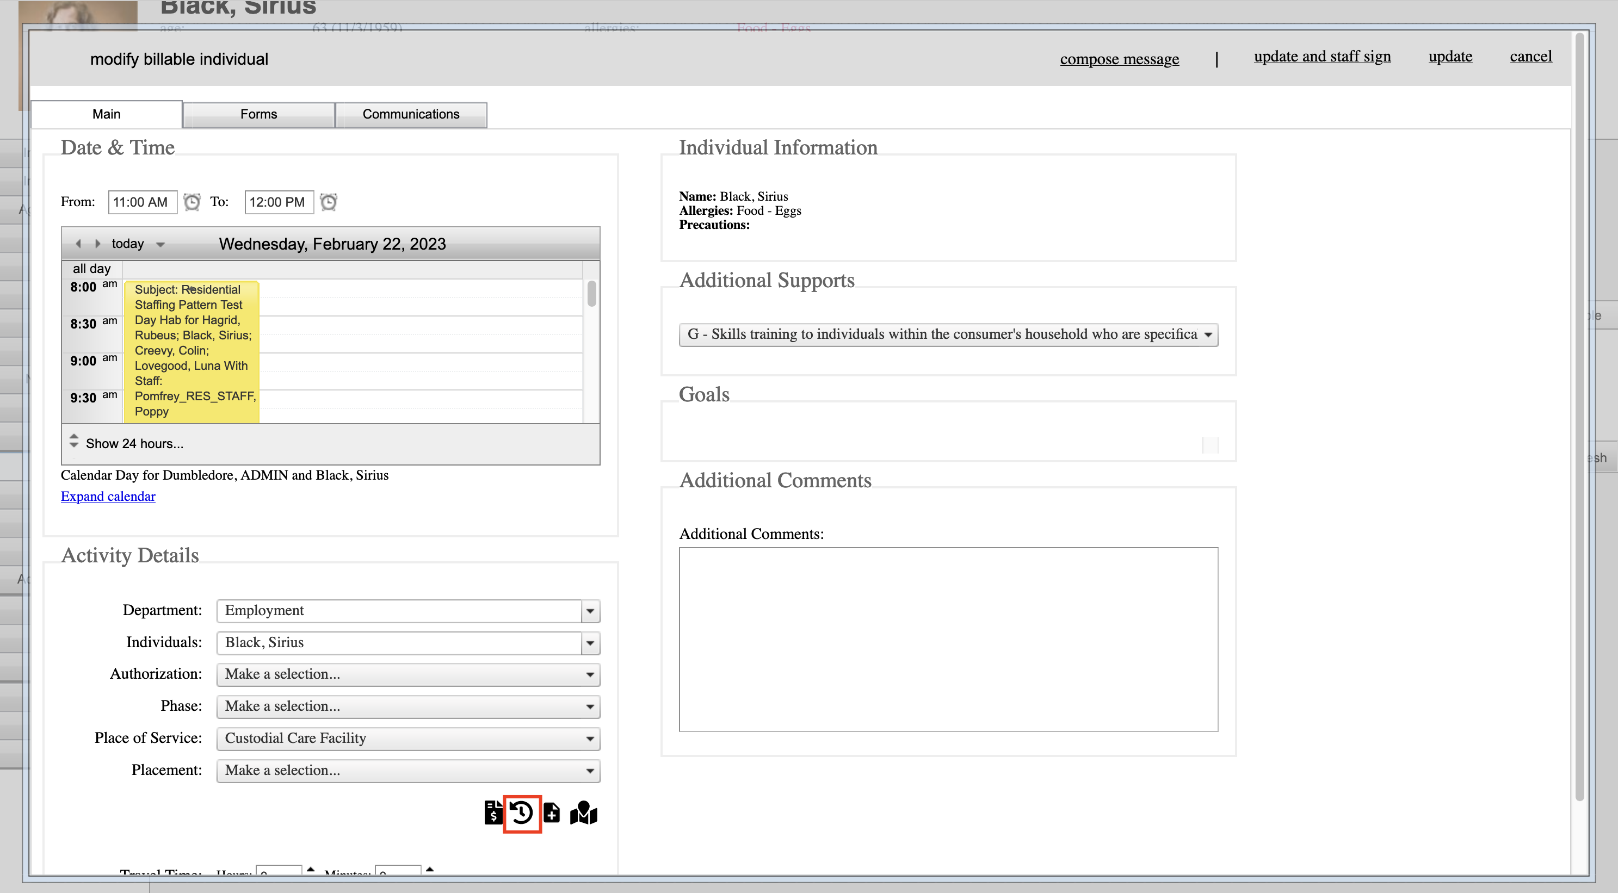Edit the To time field
The width and height of the screenshot is (1618, 893).
(x=279, y=202)
